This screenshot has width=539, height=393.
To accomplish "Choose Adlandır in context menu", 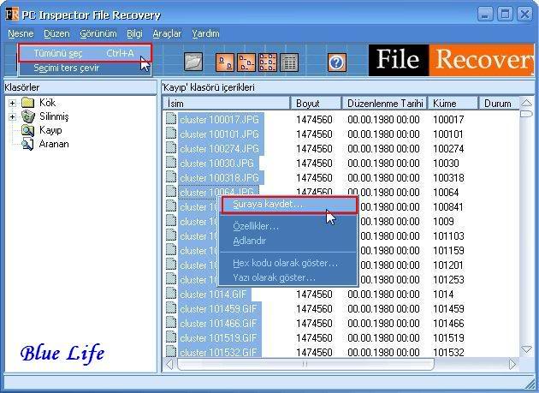I will 289,241.
